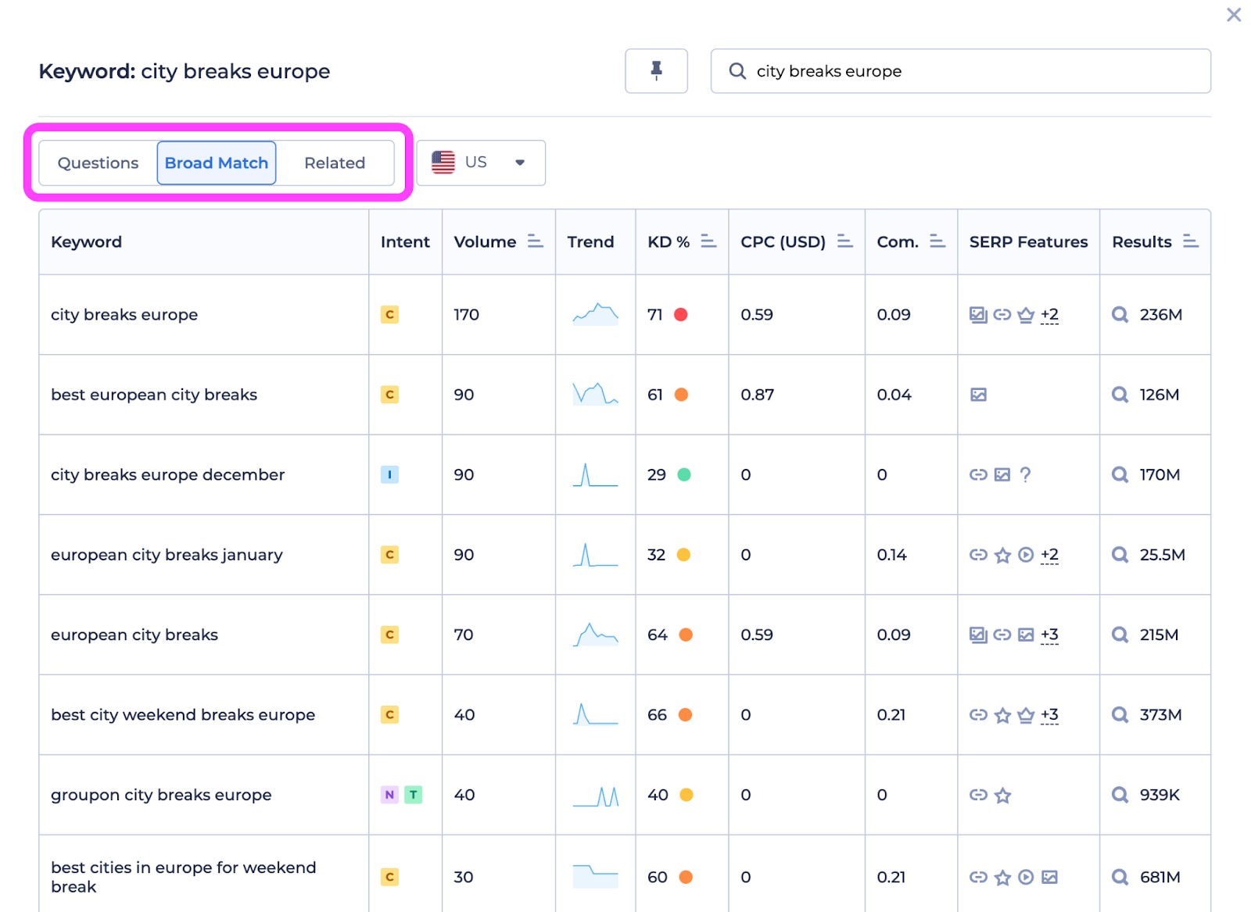
Task: Switch to the Related tab
Action: [335, 163]
